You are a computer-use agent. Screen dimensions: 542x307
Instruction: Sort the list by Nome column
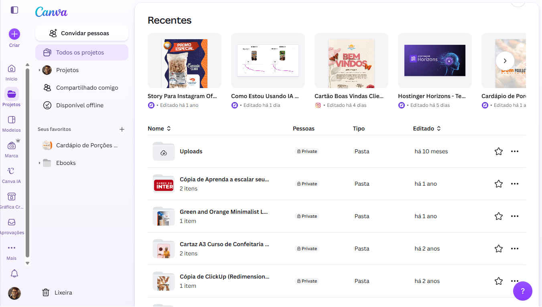coord(159,128)
